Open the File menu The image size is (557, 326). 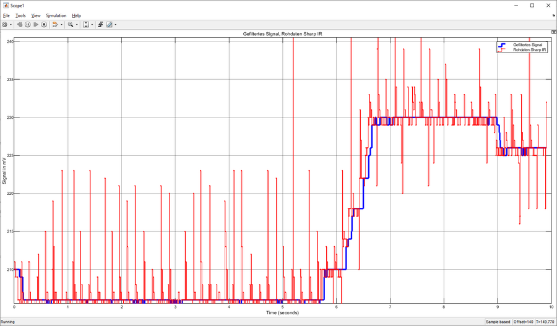[6, 15]
